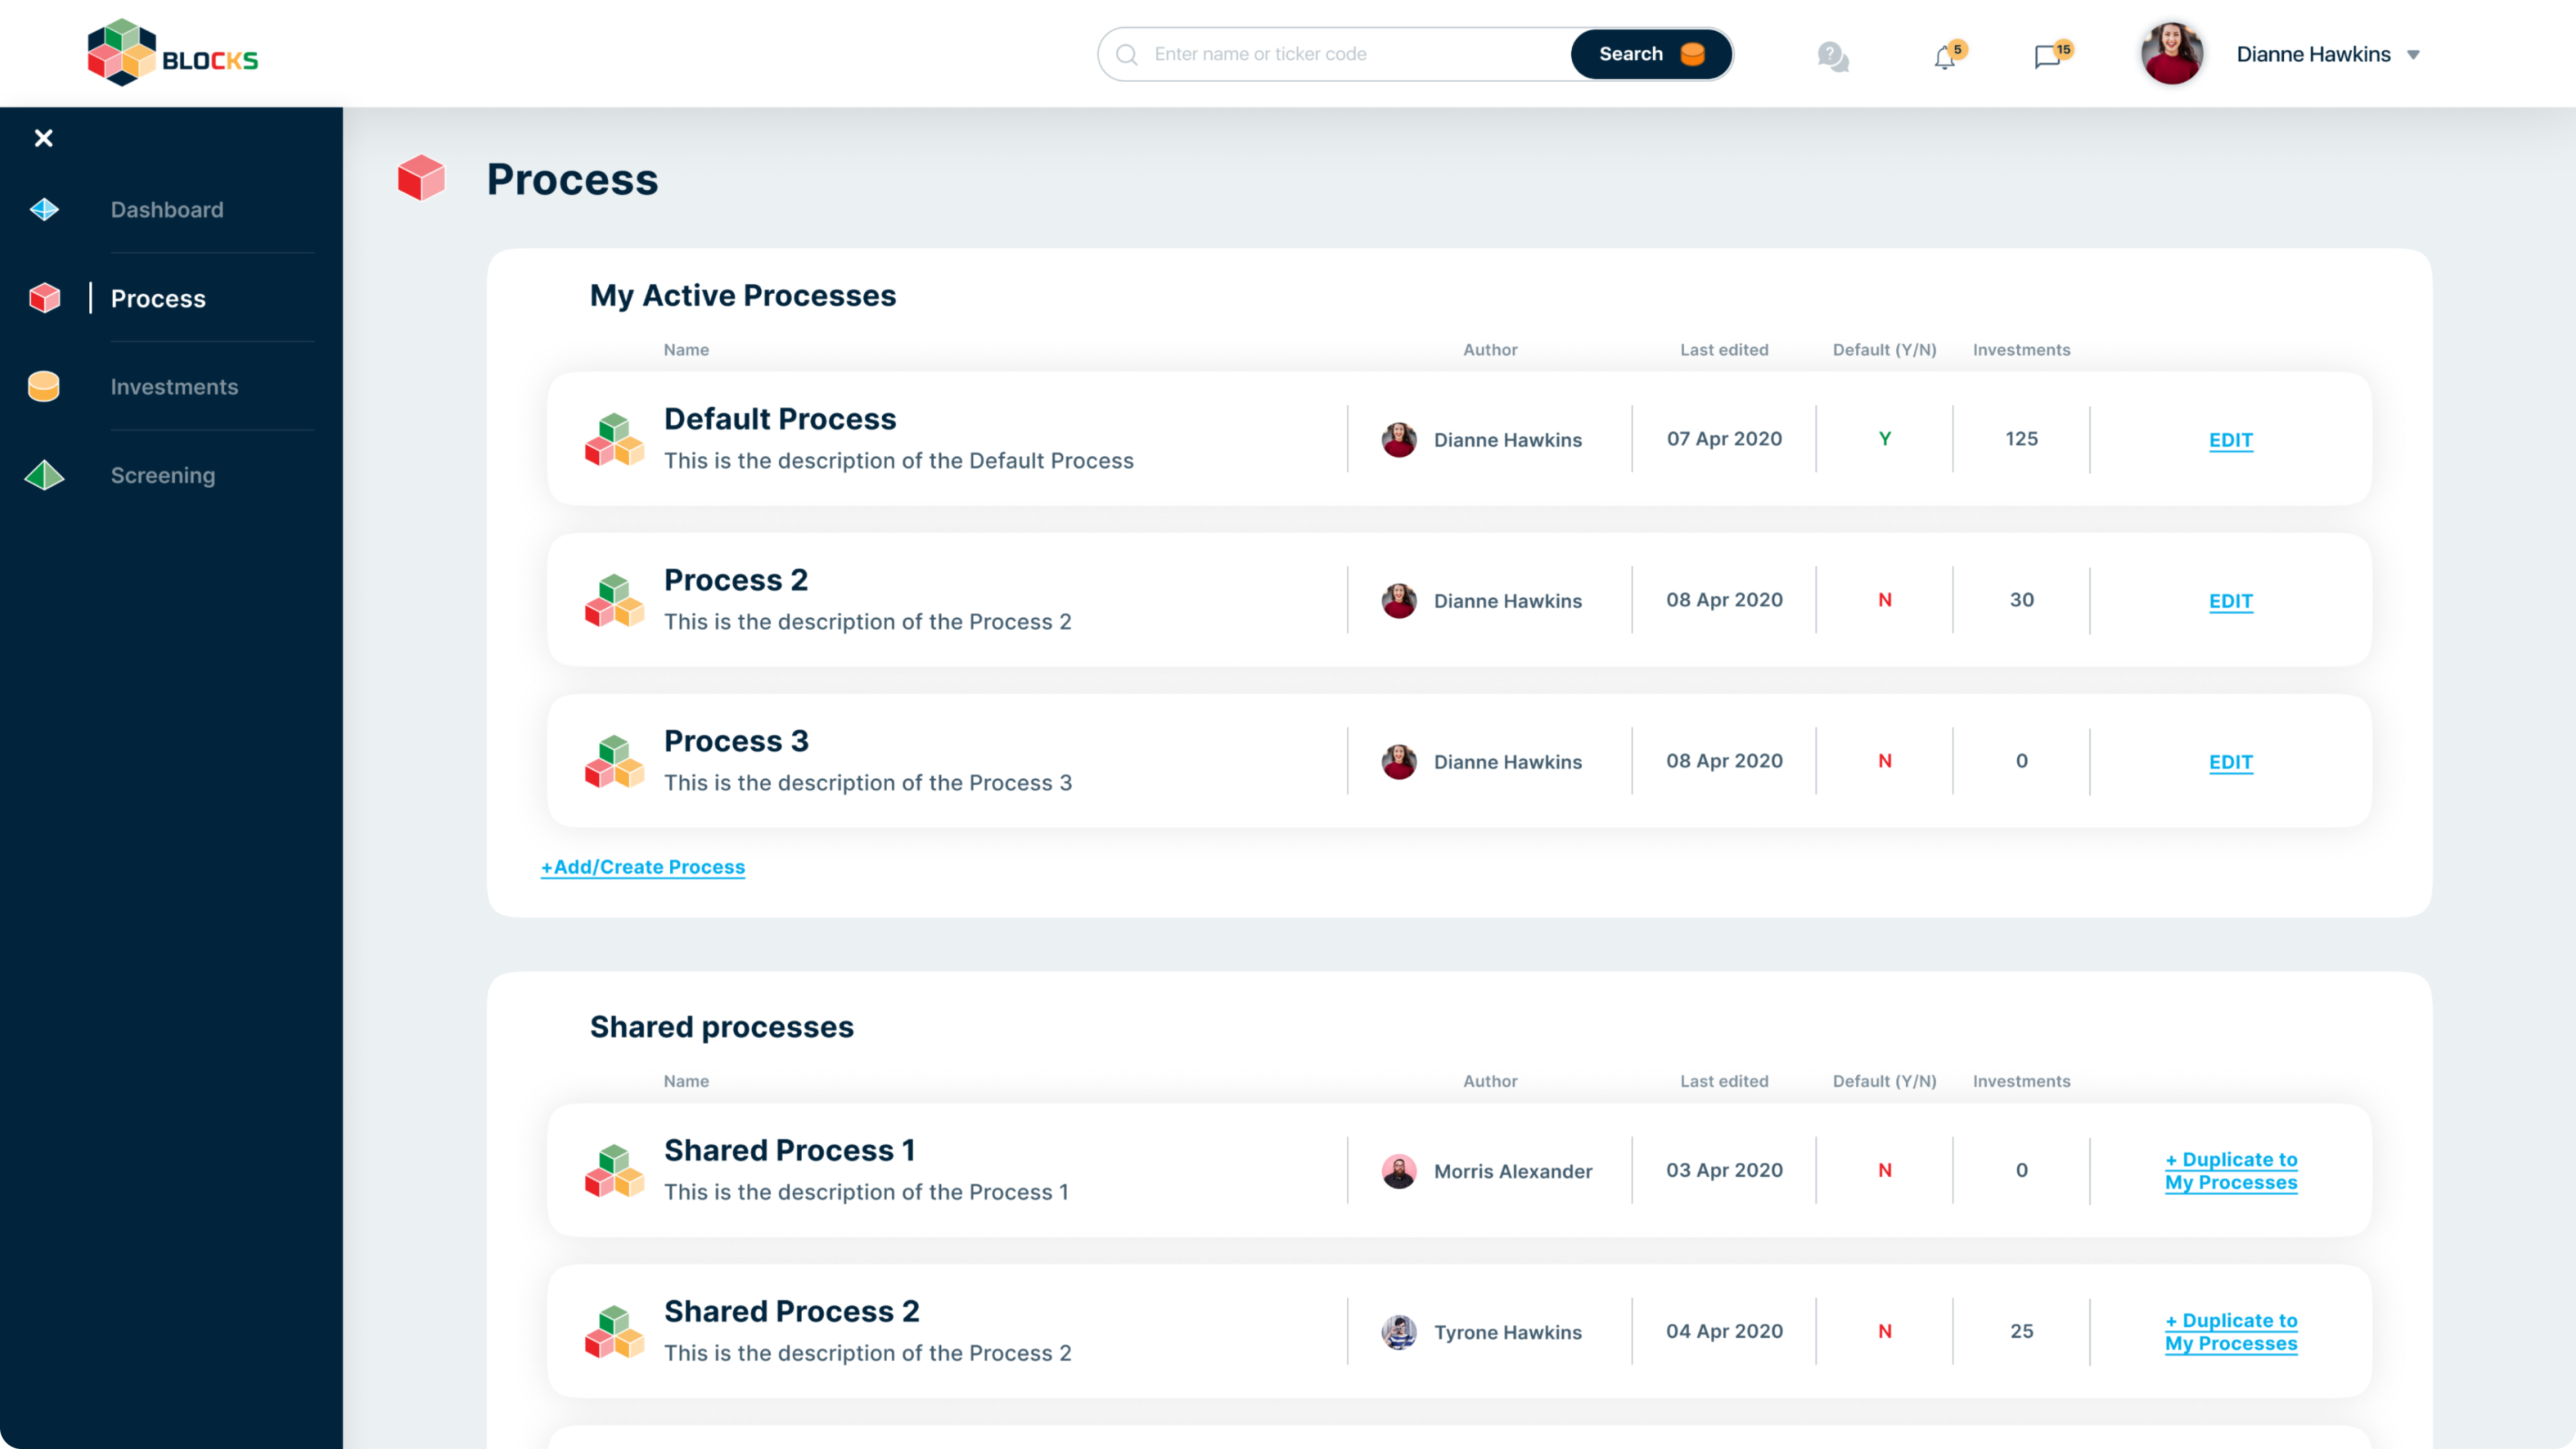The image size is (2576, 1449).
Task: Edit Process 3
Action: pos(2231,762)
